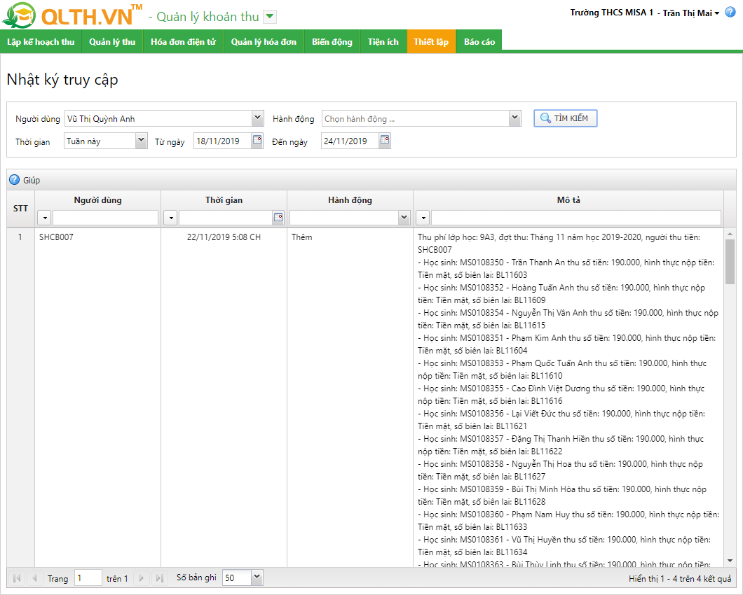This screenshot has height=595, width=743.
Task: Open the Tiện ích menu
Action: 383,42
